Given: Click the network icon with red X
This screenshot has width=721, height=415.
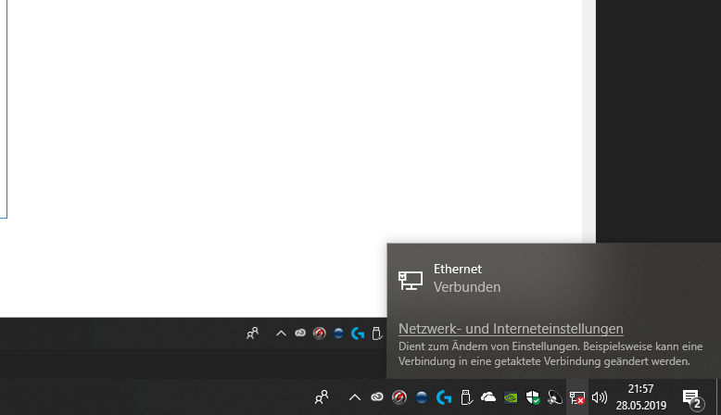Looking at the screenshot, I should coord(577,397).
